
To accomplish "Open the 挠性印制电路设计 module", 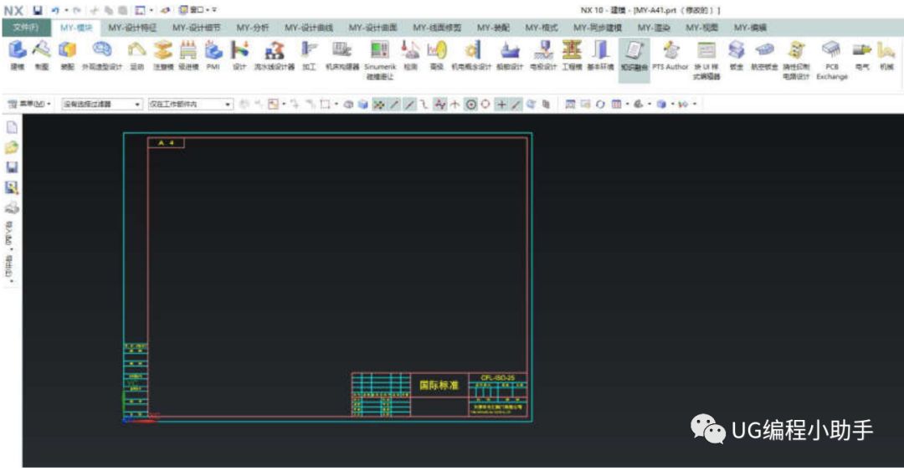I will pos(796,60).
